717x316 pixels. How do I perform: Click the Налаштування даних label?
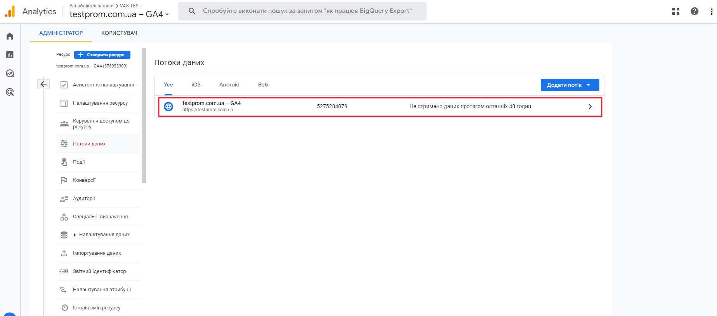104,235
